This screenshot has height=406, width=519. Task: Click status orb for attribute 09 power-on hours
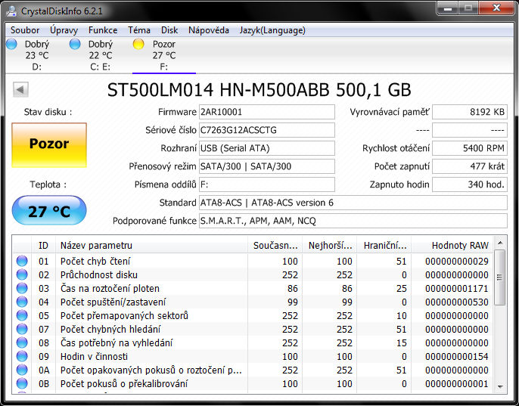pos(23,357)
